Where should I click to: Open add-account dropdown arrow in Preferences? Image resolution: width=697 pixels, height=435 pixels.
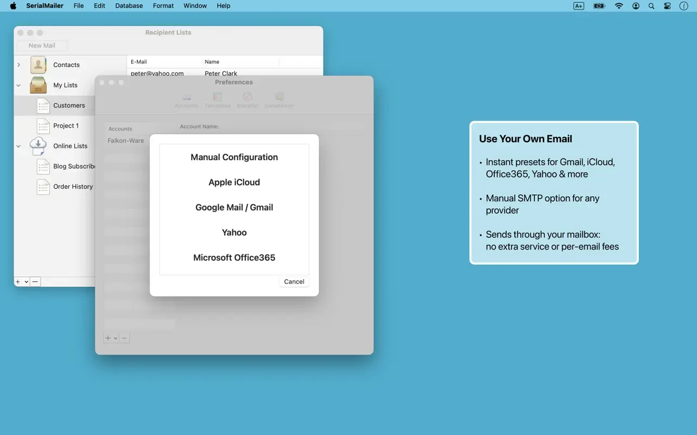(115, 338)
